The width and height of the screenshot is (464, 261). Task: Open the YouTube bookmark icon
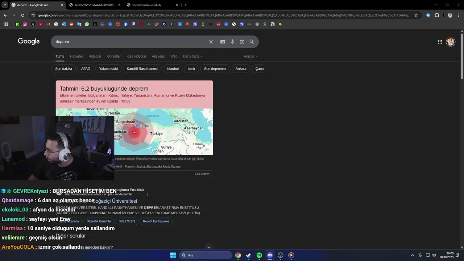pos(41,24)
